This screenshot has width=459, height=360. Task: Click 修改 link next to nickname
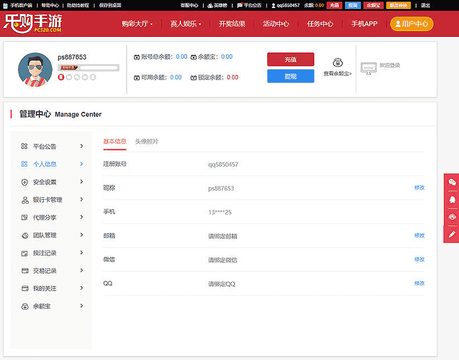[419, 188]
